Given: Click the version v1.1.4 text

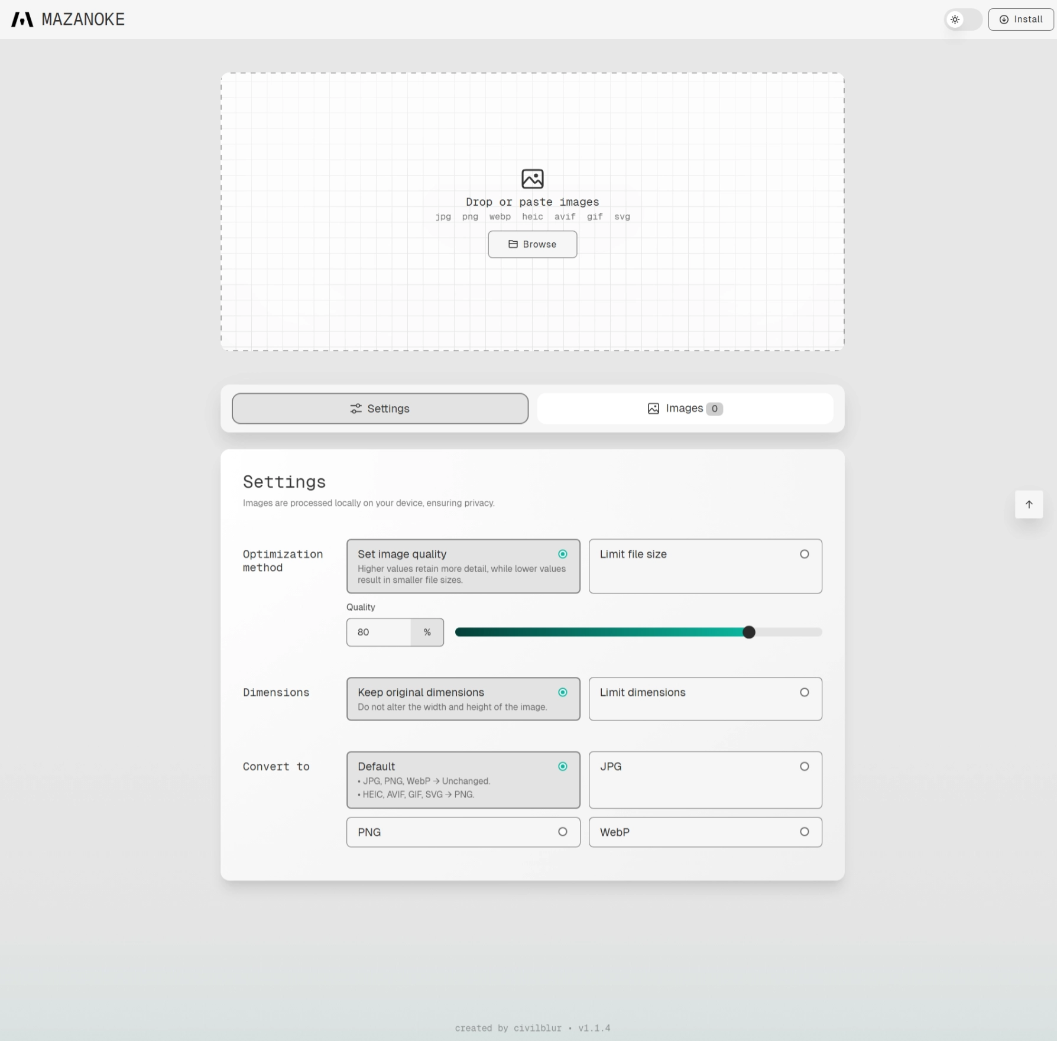Looking at the screenshot, I should (x=594, y=1028).
